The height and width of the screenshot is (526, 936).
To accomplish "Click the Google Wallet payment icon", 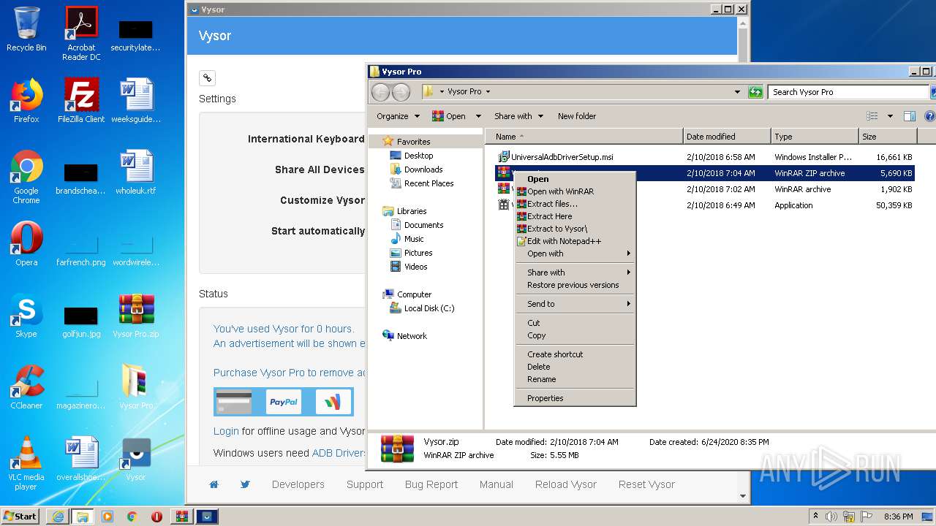I will click(x=333, y=402).
